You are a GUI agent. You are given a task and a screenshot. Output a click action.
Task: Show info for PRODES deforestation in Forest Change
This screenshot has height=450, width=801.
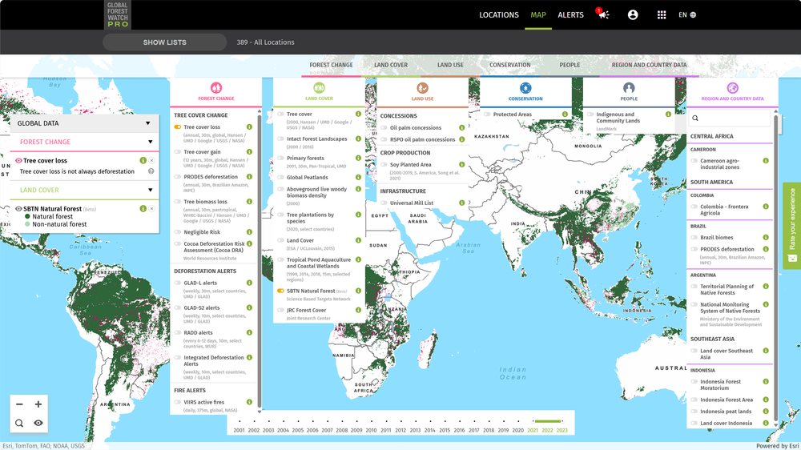point(249,177)
